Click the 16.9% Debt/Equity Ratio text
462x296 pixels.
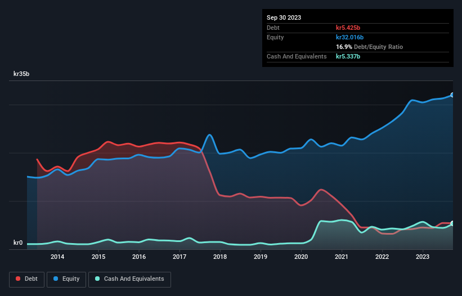click(370, 47)
